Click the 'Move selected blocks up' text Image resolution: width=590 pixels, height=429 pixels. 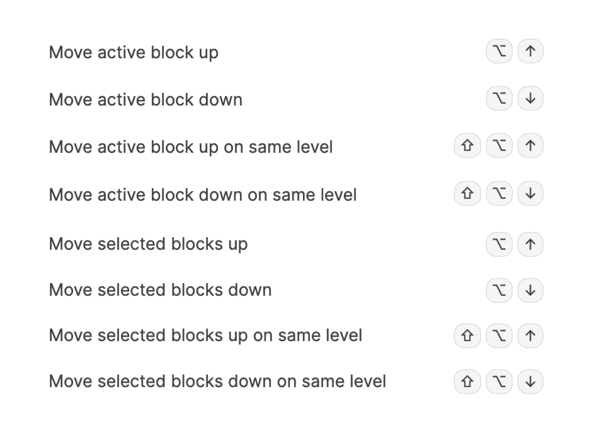pos(148,244)
